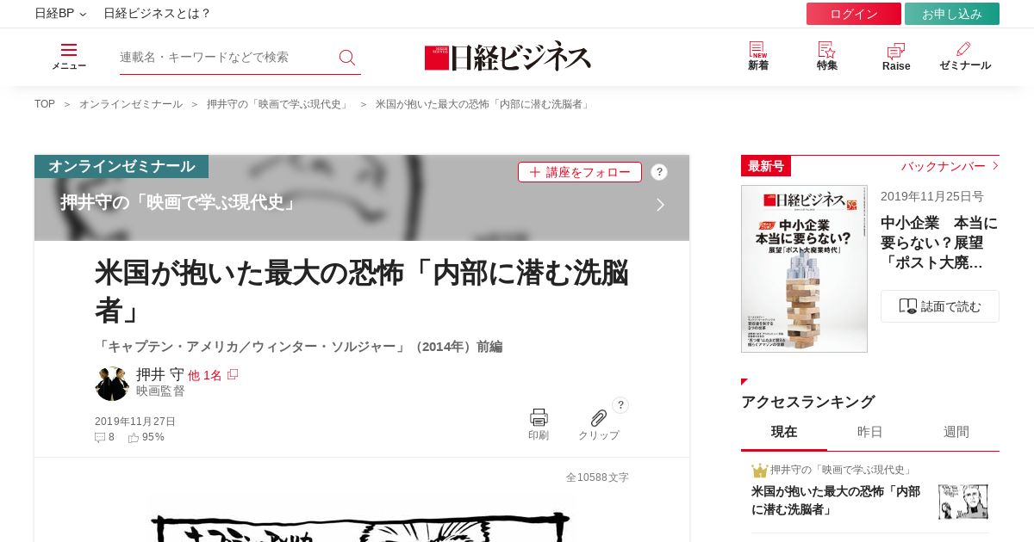Click the 全10588文字 character count
This screenshot has width=1034, height=542.
click(x=597, y=477)
